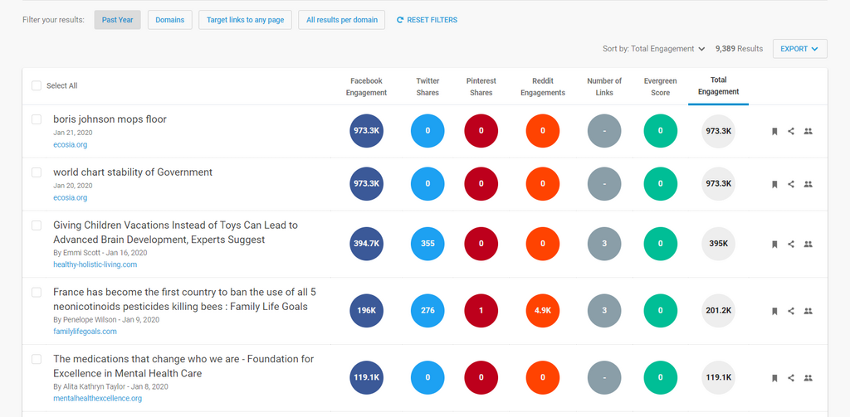Share the boris johnson mops floor result
The image size is (850, 417).
(791, 131)
